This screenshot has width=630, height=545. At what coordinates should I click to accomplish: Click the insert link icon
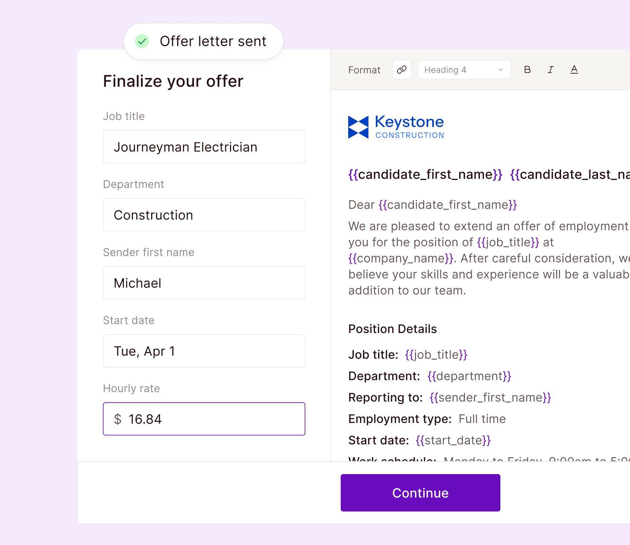[x=401, y=70]
